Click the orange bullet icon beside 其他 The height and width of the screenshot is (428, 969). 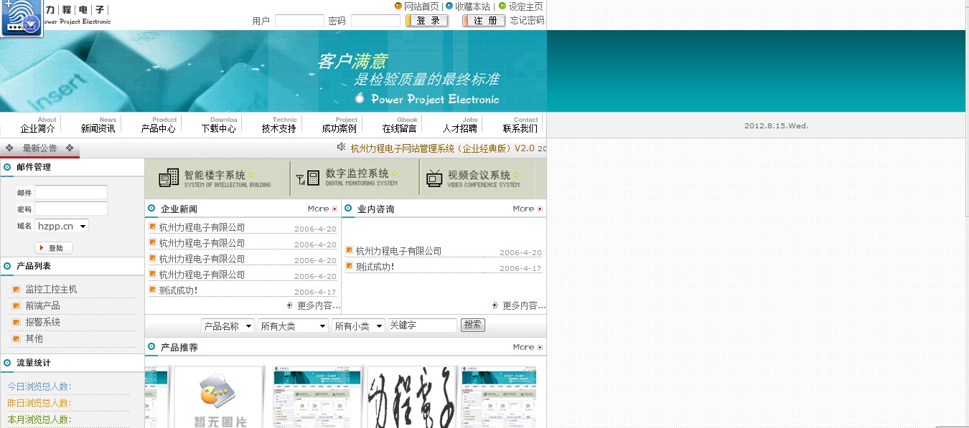(x=17, y=338)
